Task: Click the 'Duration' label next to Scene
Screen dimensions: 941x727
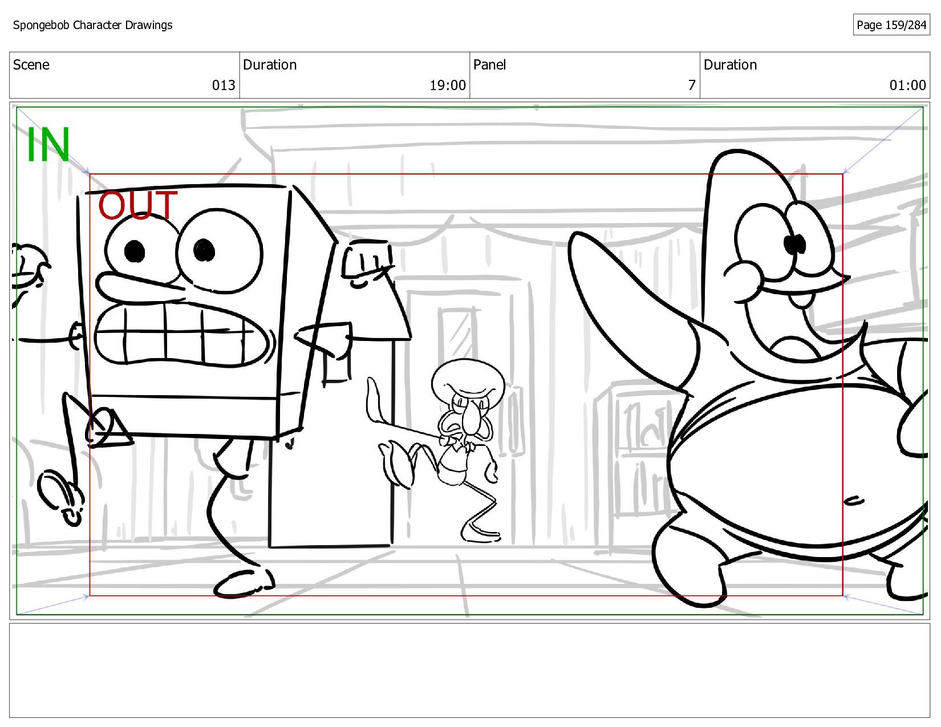Action: point(270,65)
